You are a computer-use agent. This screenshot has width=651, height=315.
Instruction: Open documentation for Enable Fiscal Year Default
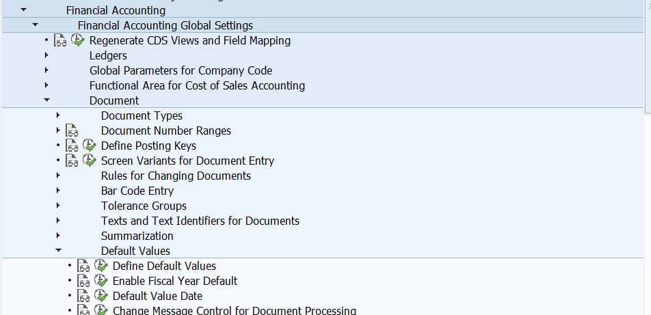[x=83, y=281]
